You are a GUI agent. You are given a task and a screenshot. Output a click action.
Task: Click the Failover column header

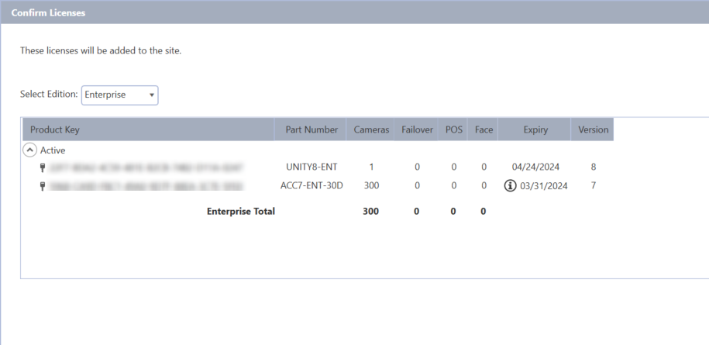417,129
